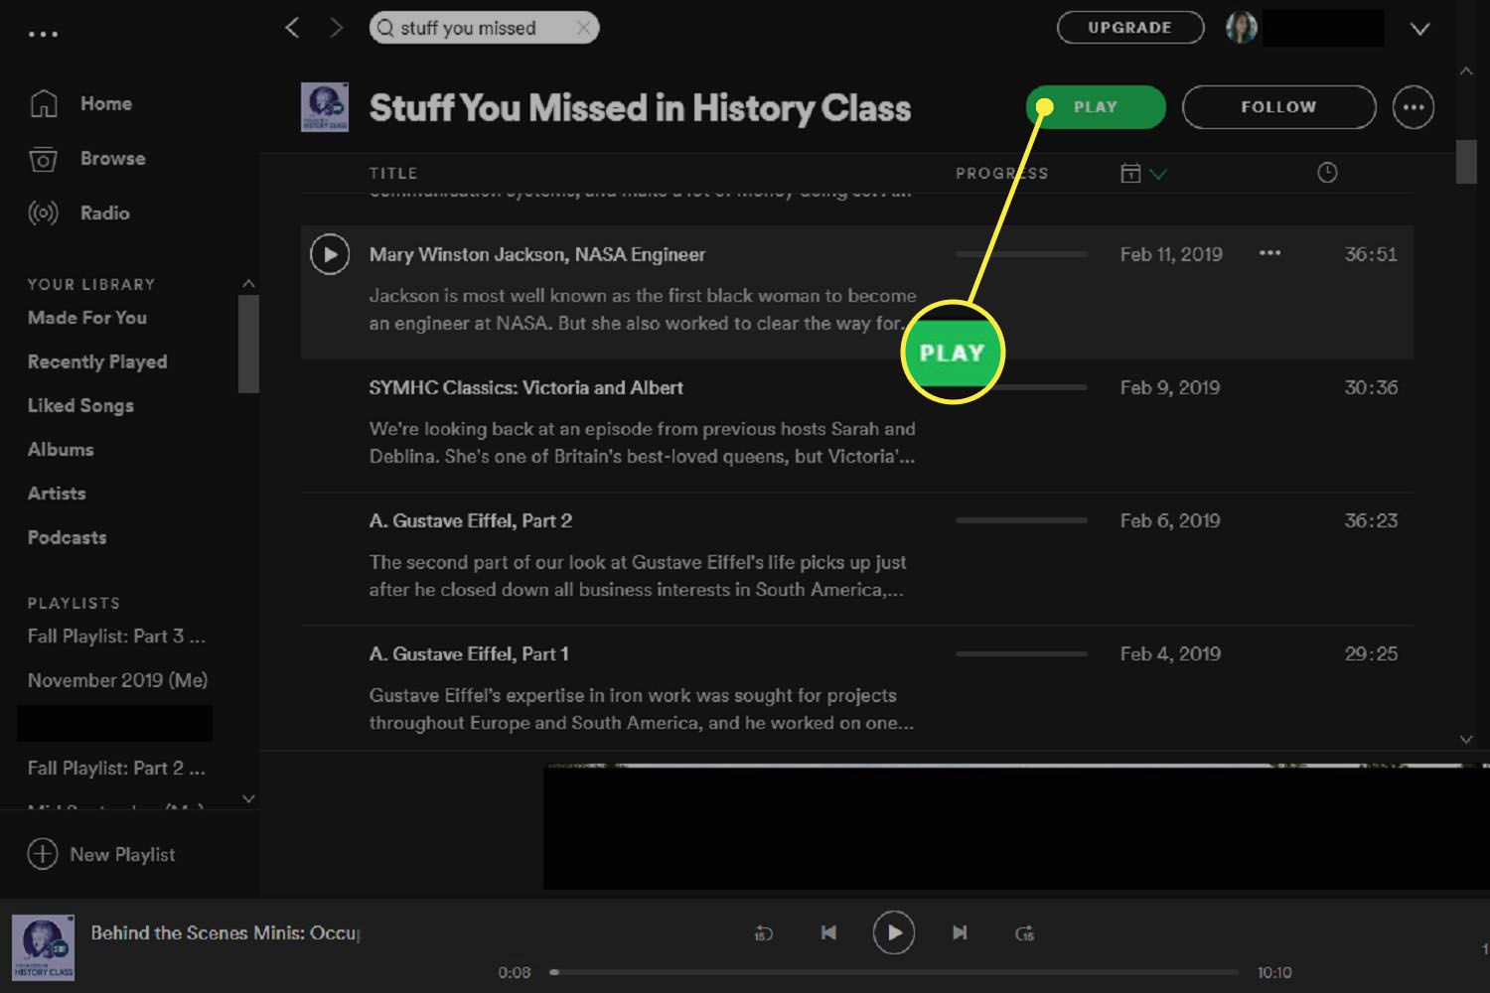1490x993 pixels.
Task: Create a New Playlist
Action: coord(101,854)
